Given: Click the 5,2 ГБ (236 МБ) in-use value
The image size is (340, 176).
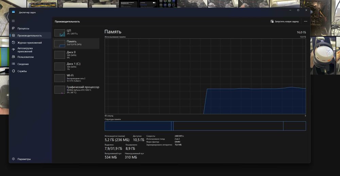Looking at the screenshot, I should coord(117,140).
